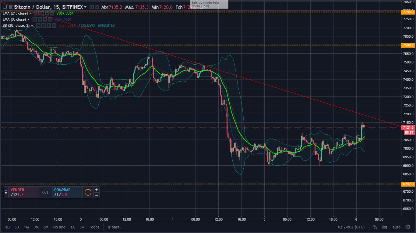Click the COMPRAR 7121.8 buy button
The image size is (416, 233).
67,192
